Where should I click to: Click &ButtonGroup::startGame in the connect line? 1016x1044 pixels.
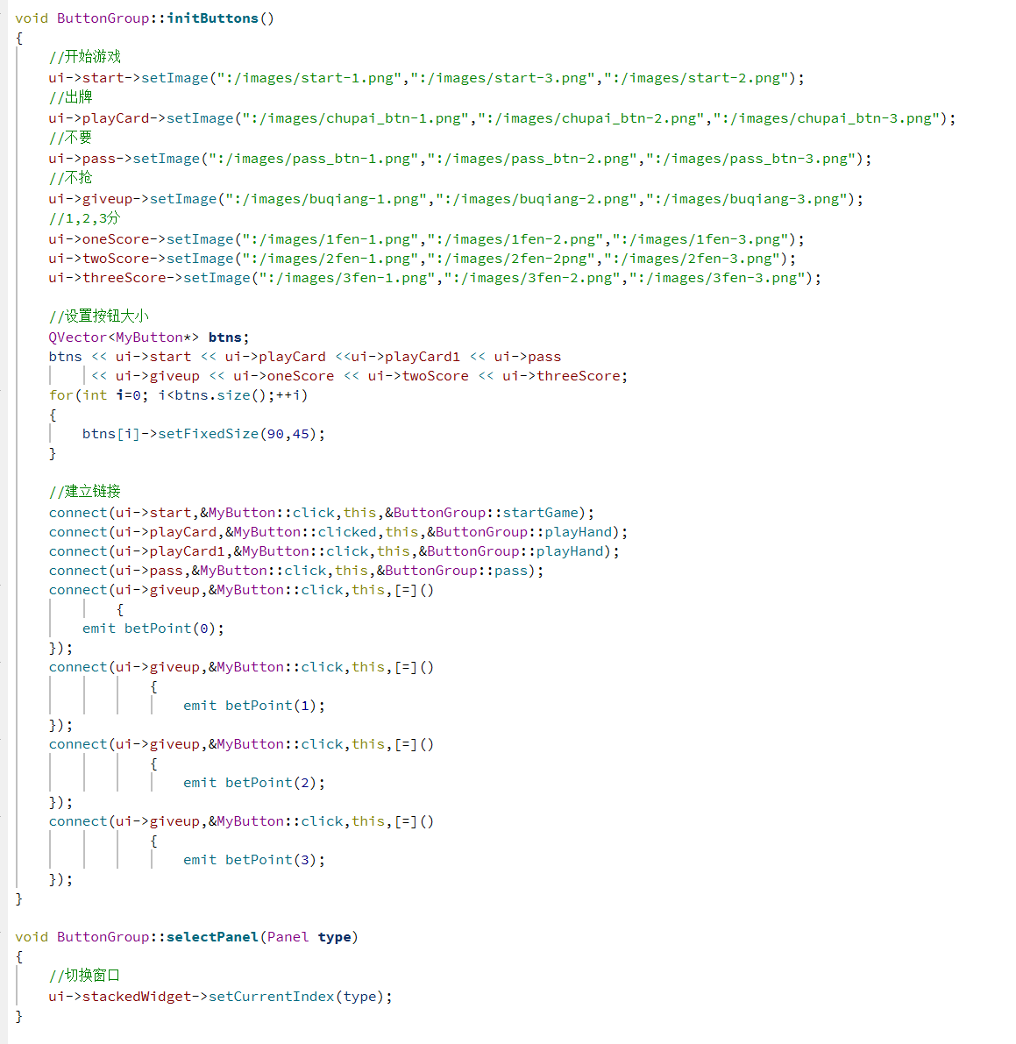pos(482,513)
